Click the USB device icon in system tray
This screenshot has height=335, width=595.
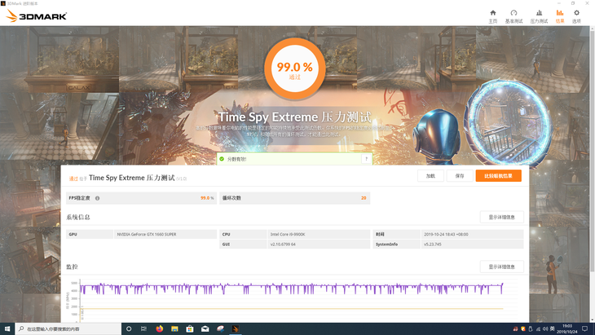tap(531, 329)
